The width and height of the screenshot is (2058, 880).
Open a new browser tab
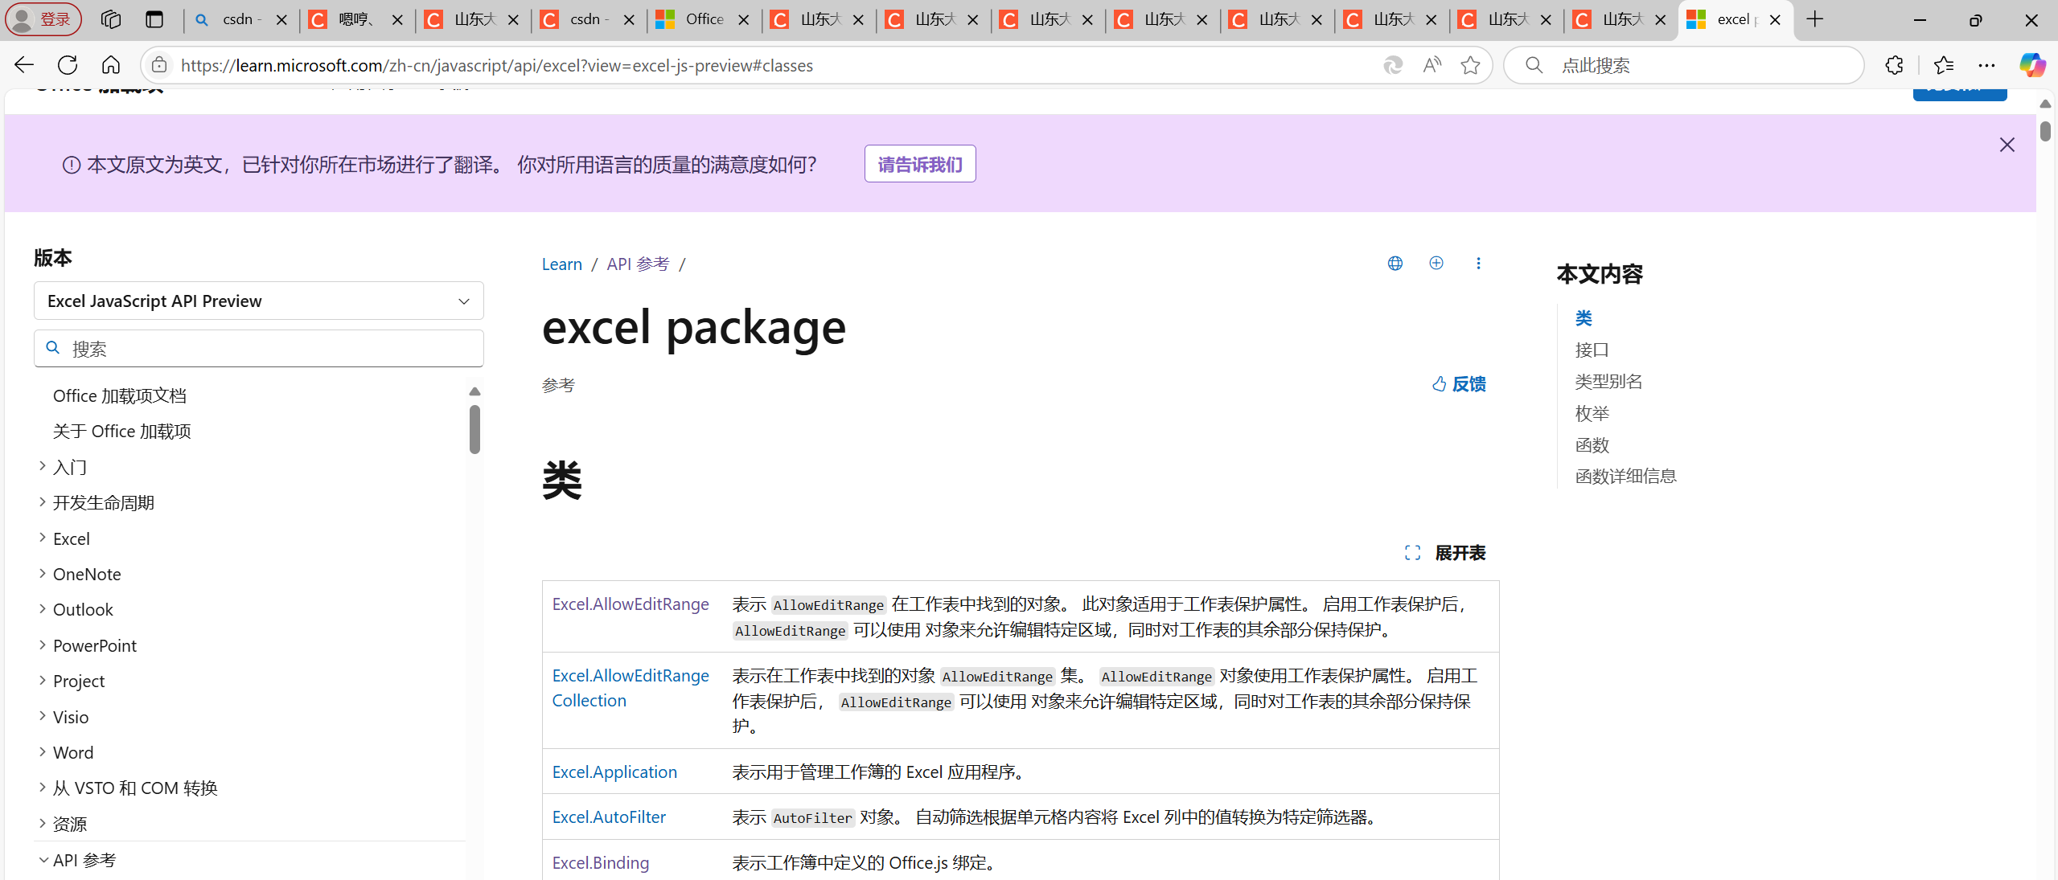[1815, 19]
